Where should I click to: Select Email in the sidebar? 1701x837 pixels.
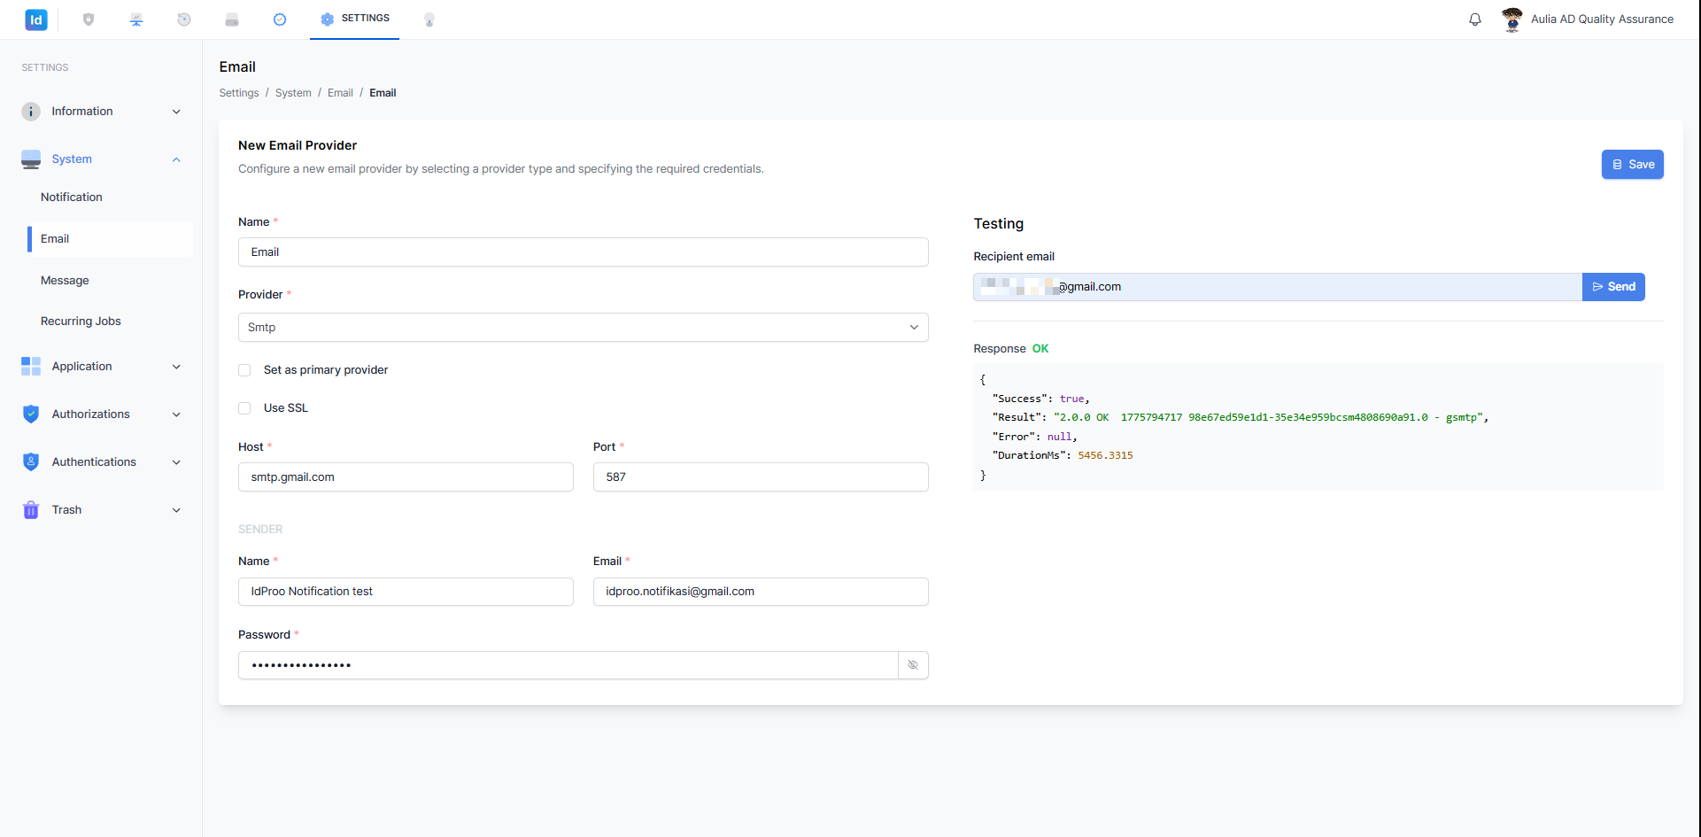(x=110, y=239)
